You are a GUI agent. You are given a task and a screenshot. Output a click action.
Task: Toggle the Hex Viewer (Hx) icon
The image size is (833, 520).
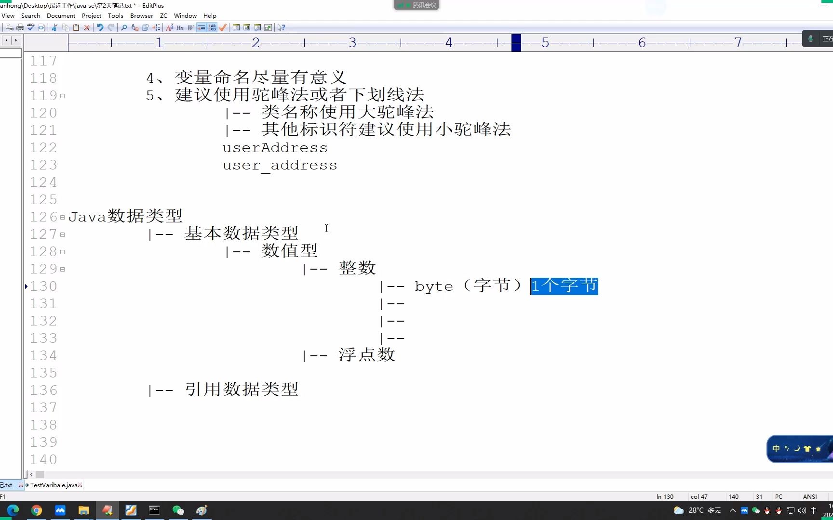(180, 27)
